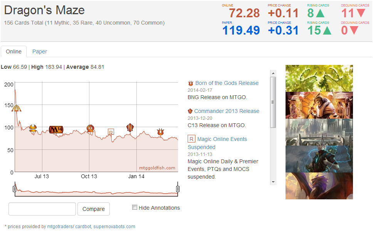
Task: Click the Dragon's Maze set symbol on chart
Action: click(16, 108)
